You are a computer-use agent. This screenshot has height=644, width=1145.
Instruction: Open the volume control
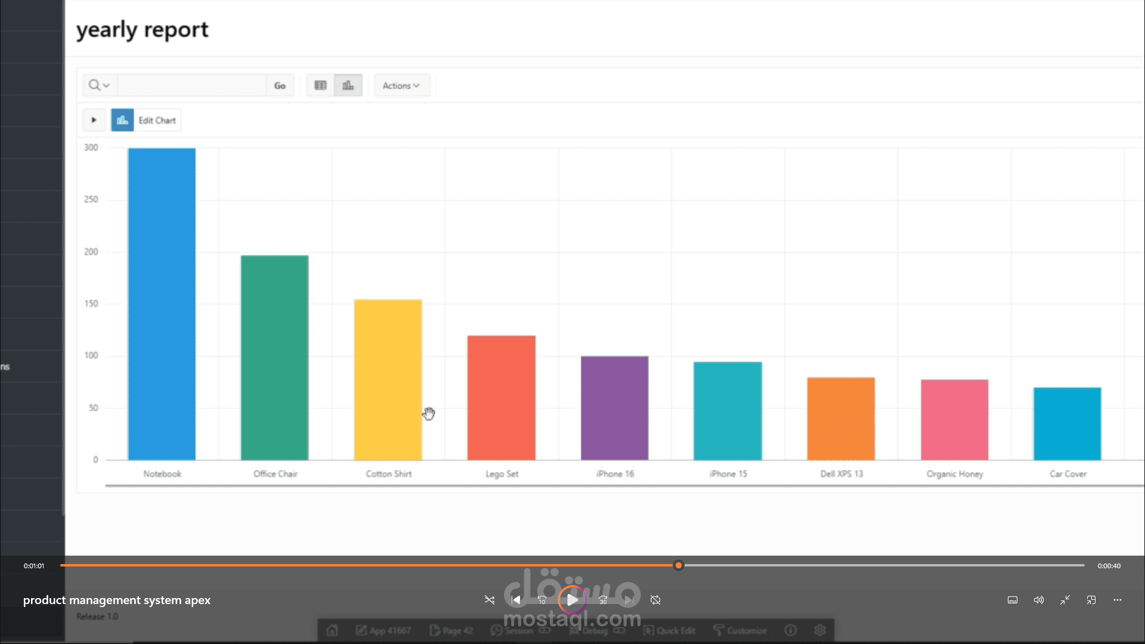click(x=1039, y=600)
